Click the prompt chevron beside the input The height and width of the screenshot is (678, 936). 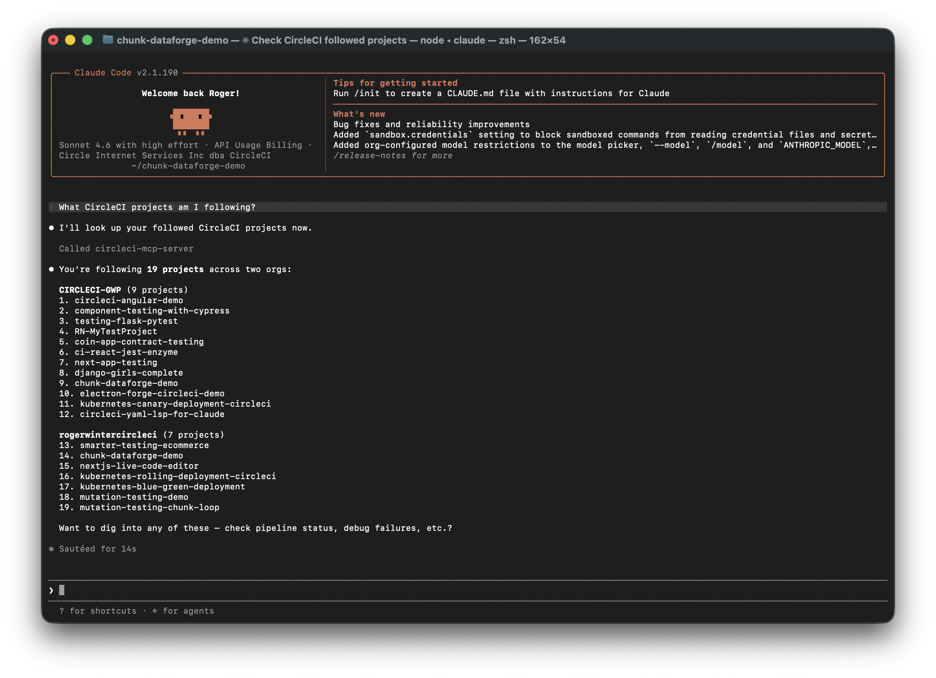[x=51, y=590]
